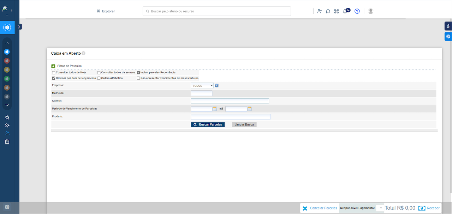This screenshot has width=452, height=214.
Task: Enable Consultar todos de Hoje checkbox
Action: point(54,73)
